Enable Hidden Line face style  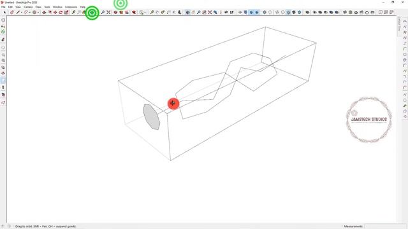click(283, 12)
